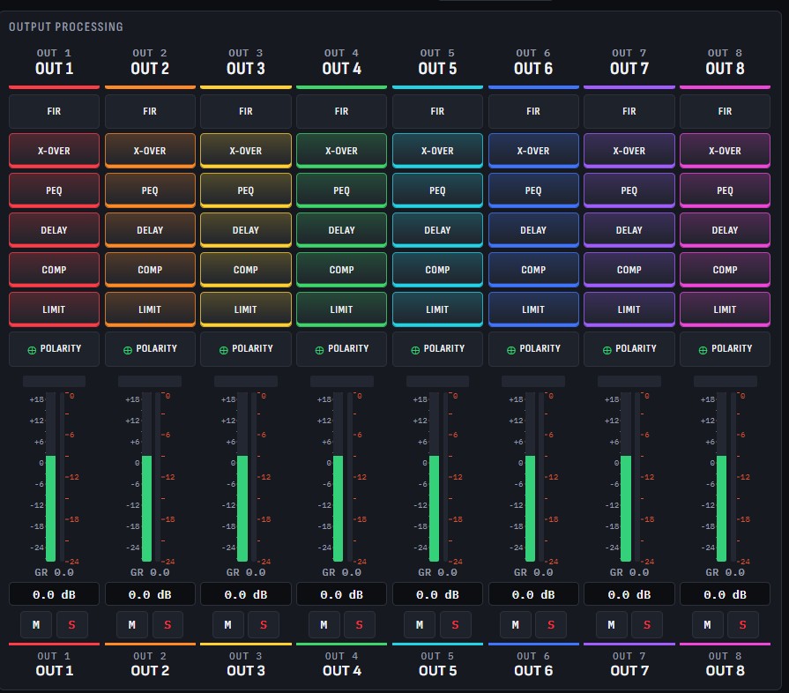Viewport: 789px width, 693px height.
Task: Open X-OVER settings for OUT 2
Action: click(150, 151)
